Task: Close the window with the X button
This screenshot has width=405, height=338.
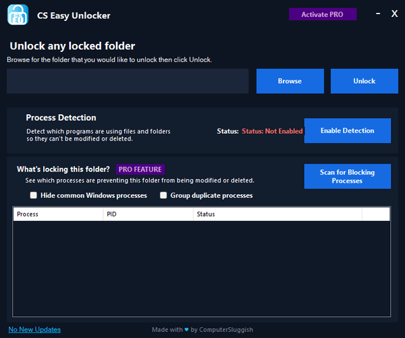Action: tap(394, 14)
